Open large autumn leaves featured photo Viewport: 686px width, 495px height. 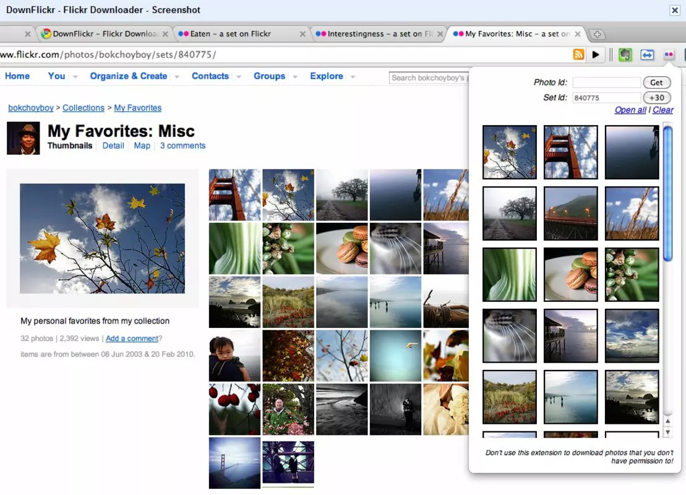(x=103, y=238)
